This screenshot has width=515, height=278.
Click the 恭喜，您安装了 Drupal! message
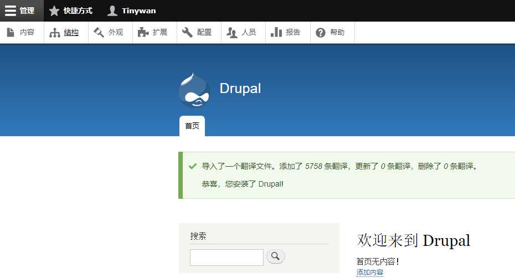click(x=243, y=184)
